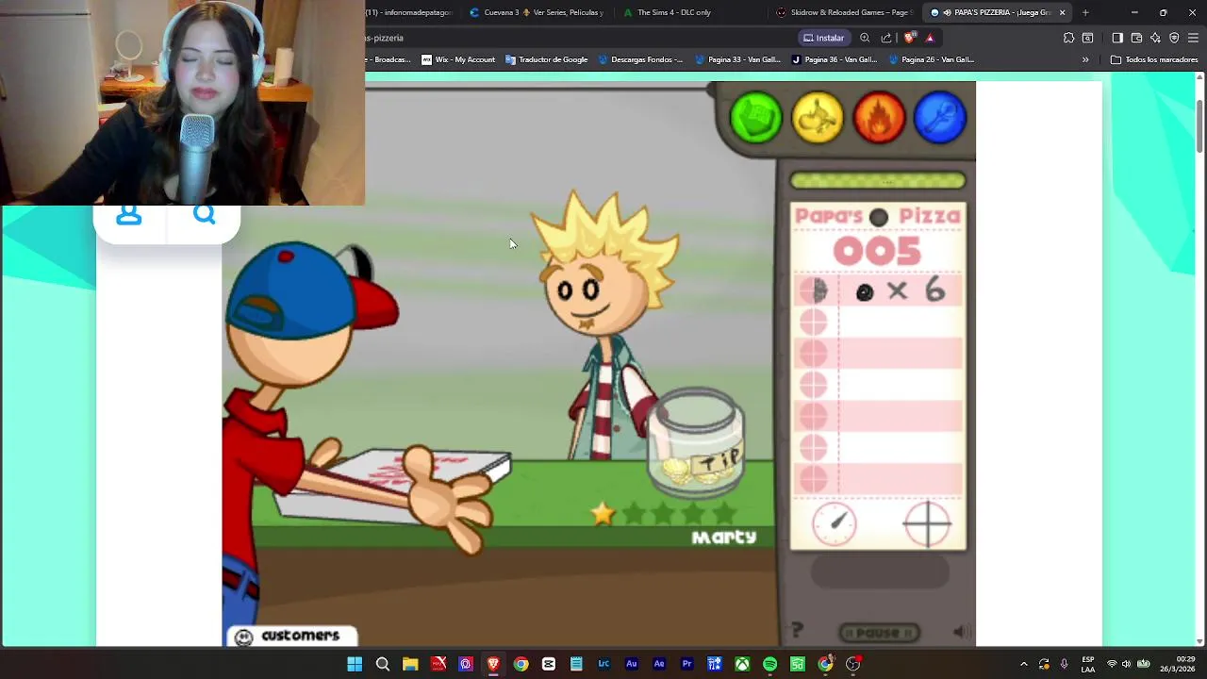Viewport: 1207px width, 679px height.
Task: Mute game sound with the speaker icon
Action: coord(960,633)
